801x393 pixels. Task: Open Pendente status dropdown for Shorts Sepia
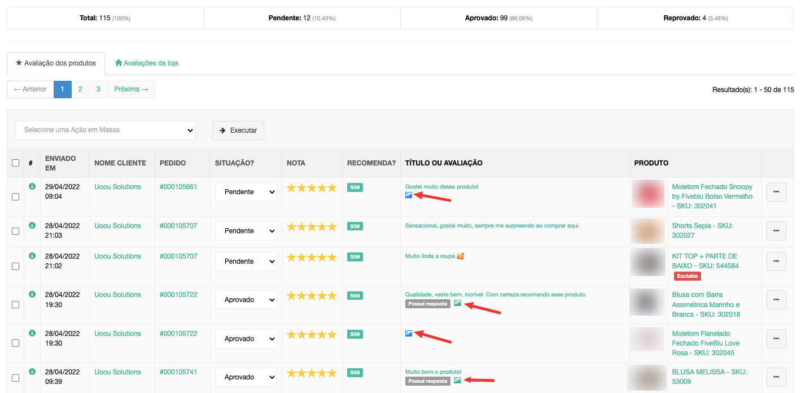246,231
